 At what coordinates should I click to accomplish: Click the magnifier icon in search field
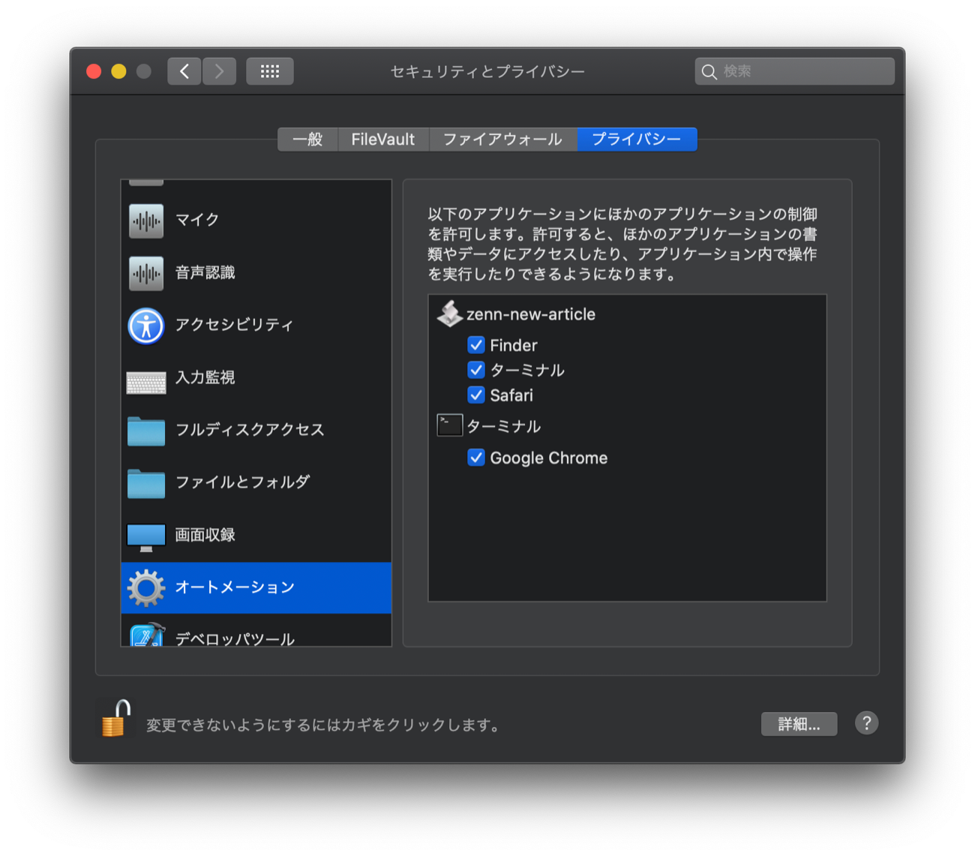(709, 72)
